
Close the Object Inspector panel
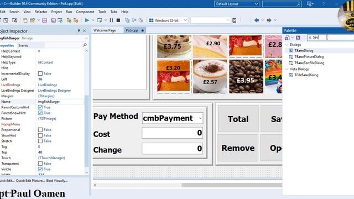click(x=85, y=31)
